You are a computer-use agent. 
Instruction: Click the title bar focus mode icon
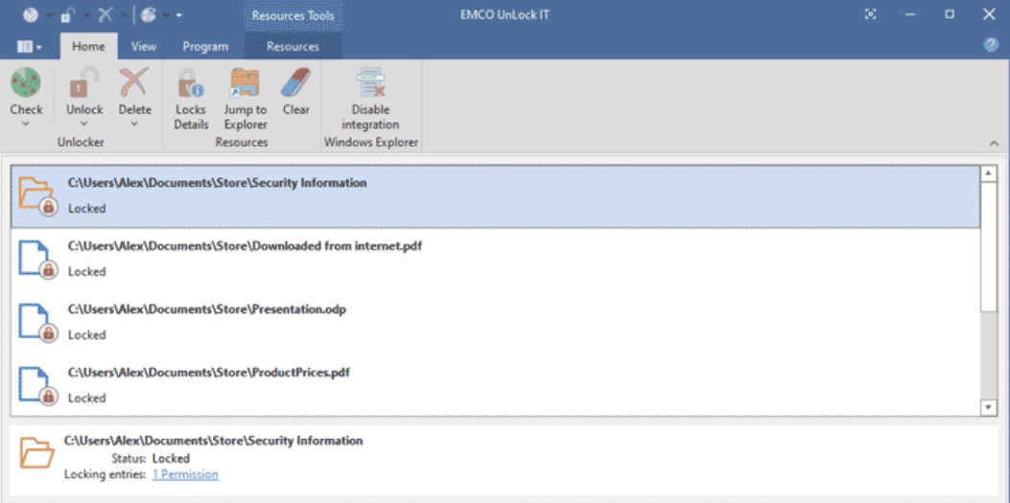pos(871,14)
